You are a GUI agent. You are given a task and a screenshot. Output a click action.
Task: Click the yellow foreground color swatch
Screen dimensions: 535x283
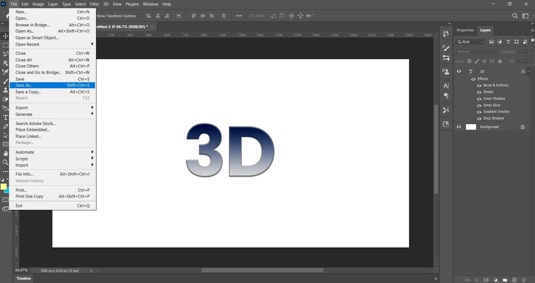(x=3, y=187)
